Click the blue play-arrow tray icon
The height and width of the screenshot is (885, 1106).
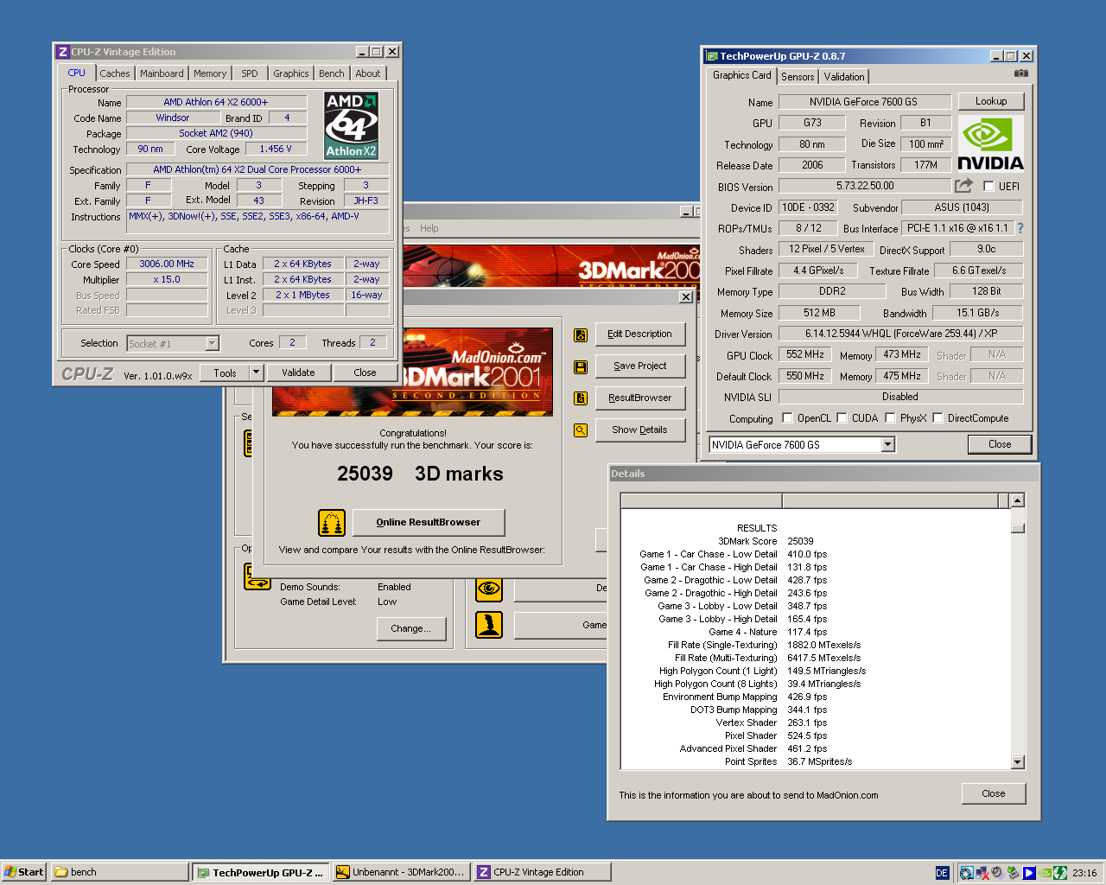pos(1029,873)
